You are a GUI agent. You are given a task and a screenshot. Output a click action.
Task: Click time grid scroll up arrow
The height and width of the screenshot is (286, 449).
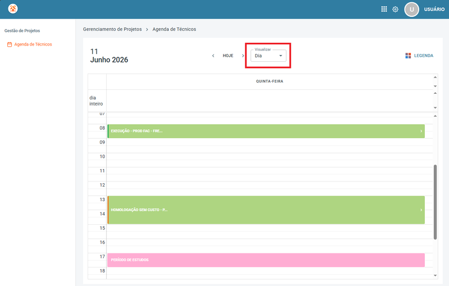(436, 116)
